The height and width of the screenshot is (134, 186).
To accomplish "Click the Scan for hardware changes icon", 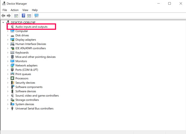I will click(36, 16).
